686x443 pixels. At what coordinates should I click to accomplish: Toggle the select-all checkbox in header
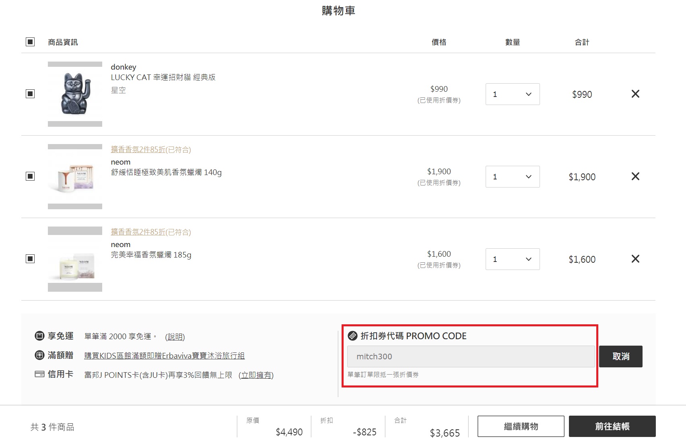pyautogui.click(x=30, y=42)
